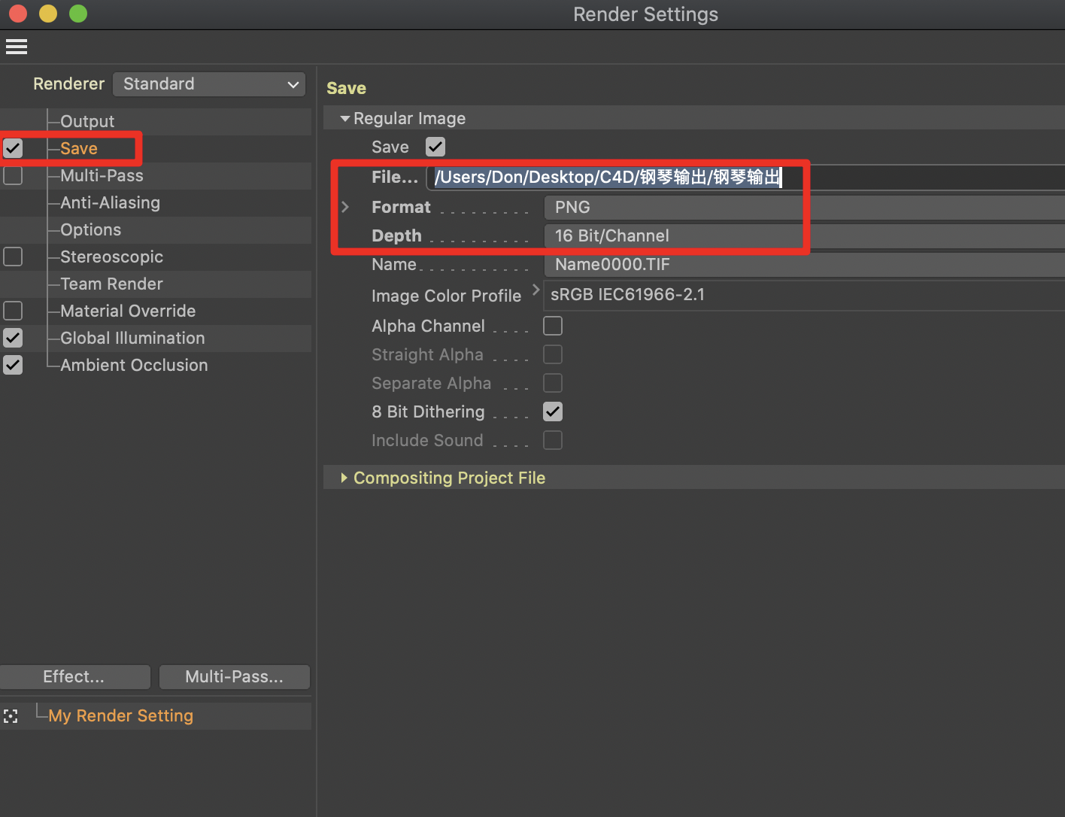
Task: Enable the Alpha Channel checkbox
Action: 553,326
